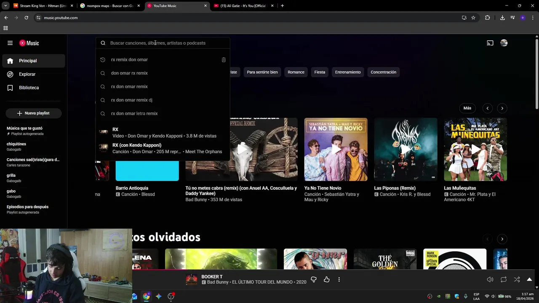Open Biblioteca in sidebar
This screenshot has width=539, height=303.
34,88
